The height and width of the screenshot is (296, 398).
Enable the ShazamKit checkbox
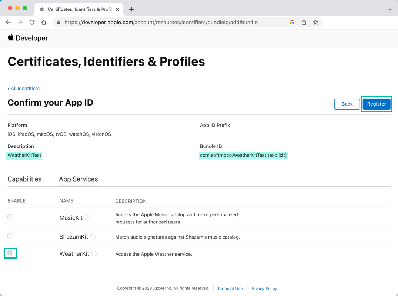[x=10, y=236]
